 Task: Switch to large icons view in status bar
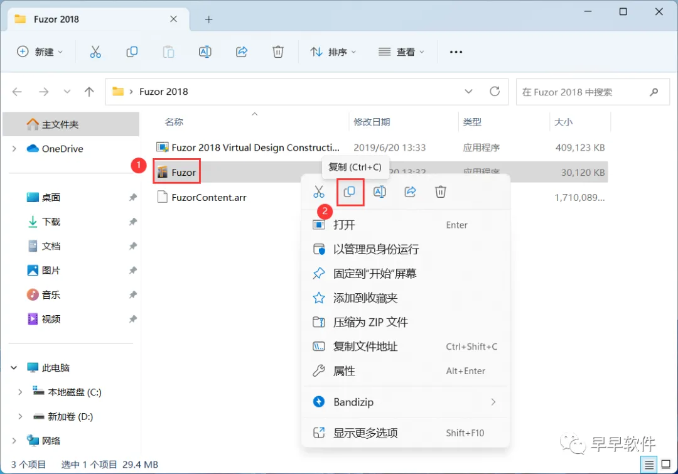pyautogui.click(x=666, y=465)
